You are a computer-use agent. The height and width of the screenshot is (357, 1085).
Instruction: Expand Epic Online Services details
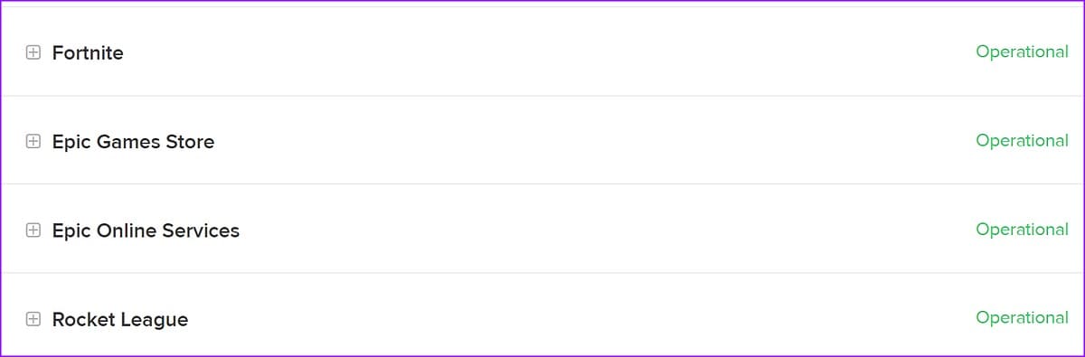click(x=33, y=230)
